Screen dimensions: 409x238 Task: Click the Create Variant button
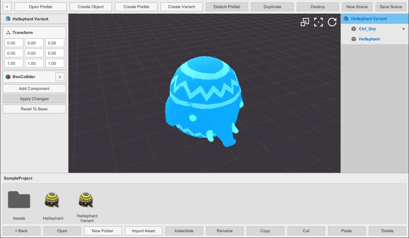181,6
